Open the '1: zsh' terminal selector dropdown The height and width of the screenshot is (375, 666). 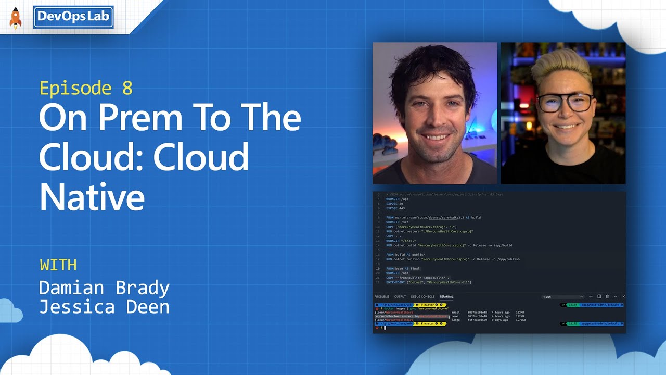562,296
